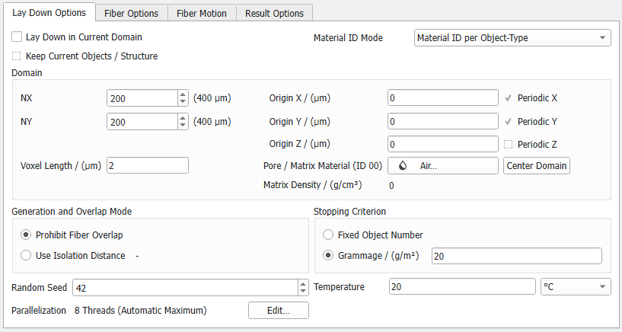Enable Lay Down in Current Domain checkbox

pos(17,37)
